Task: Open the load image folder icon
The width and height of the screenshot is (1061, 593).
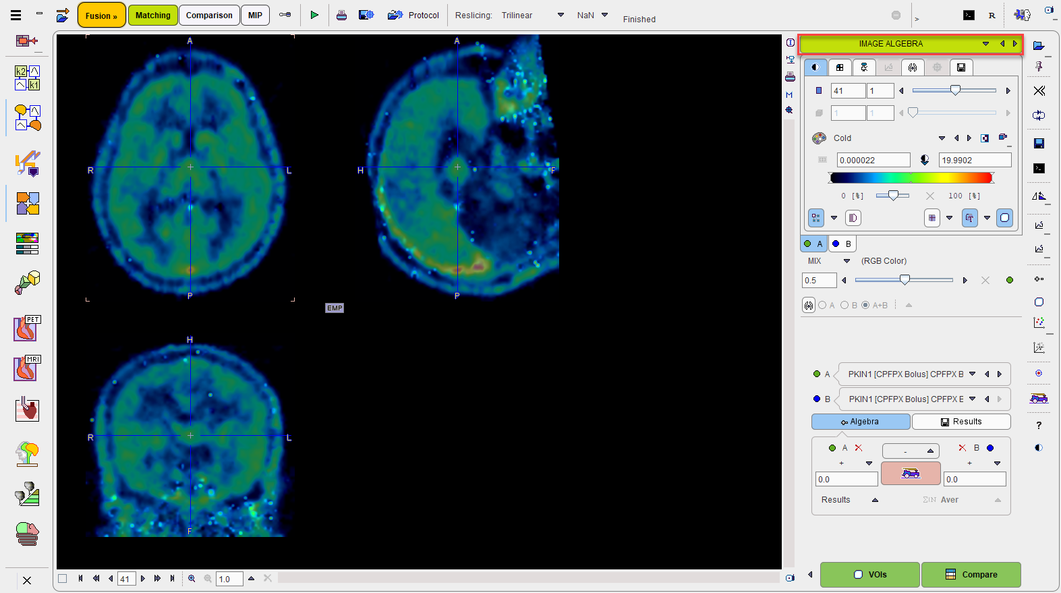Action: click(1039, 45)
